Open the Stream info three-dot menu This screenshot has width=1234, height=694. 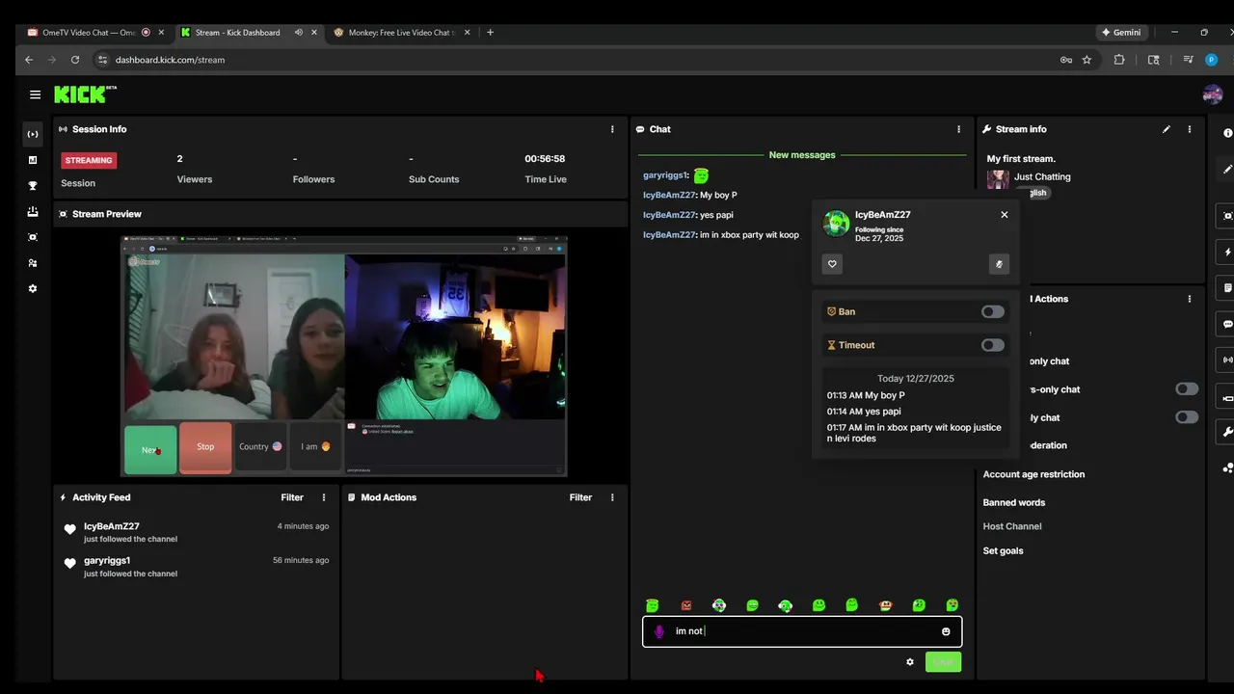point(1190,129)
